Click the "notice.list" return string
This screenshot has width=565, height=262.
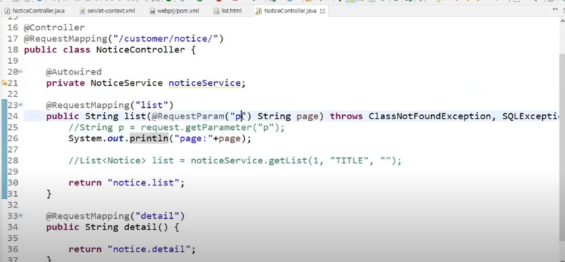pos(144,183)
